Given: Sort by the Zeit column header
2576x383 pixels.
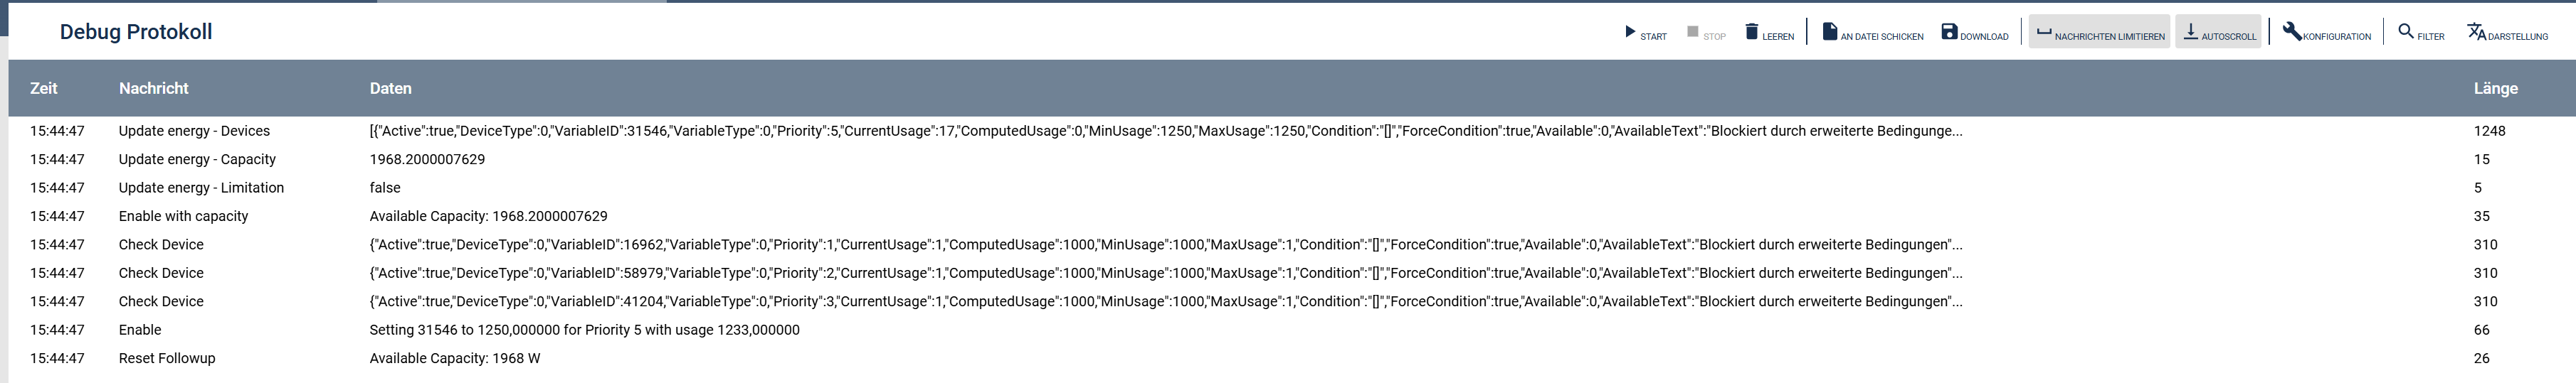Looking at the screenshot, I should (44, 89).
